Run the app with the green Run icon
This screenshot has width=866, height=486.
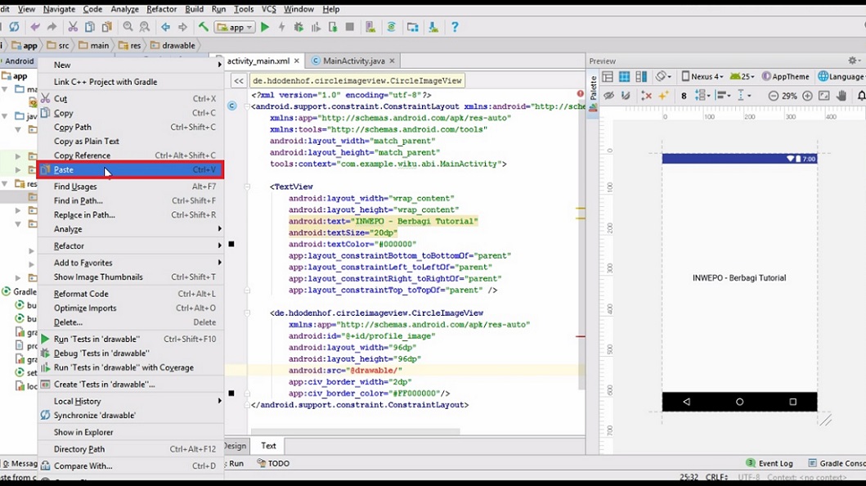[x=263, y=26]
